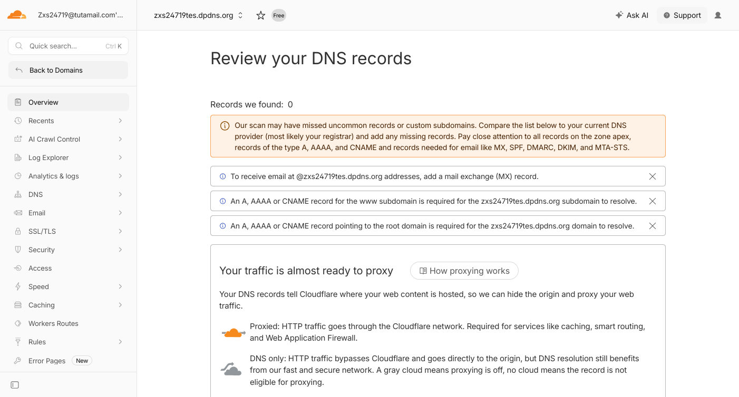Click the New badge beside Error Pages
The width and height of the screenshot is (739, 397).
82,361
